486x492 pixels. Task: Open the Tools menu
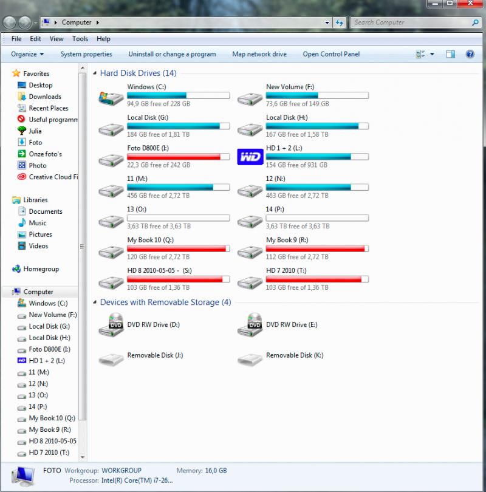point(80,39)
